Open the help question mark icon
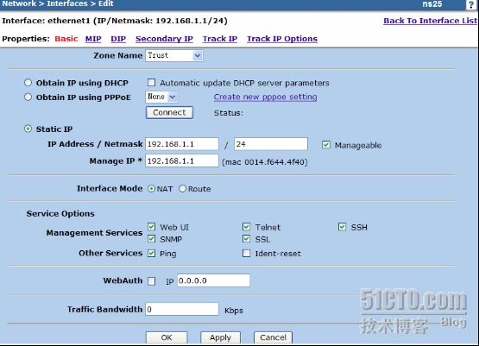 [x=471, y=4]
